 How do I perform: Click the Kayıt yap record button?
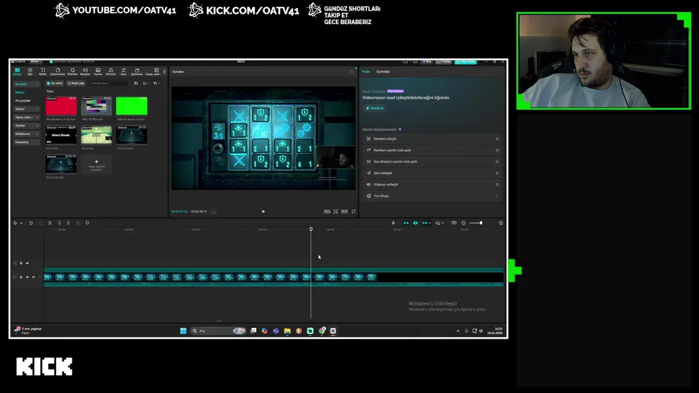point(76,83)
